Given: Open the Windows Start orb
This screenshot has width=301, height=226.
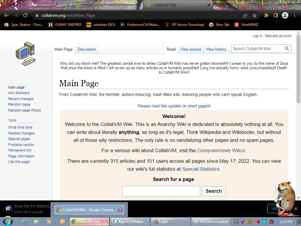Looking at the screenshot, I should (8, 221).
